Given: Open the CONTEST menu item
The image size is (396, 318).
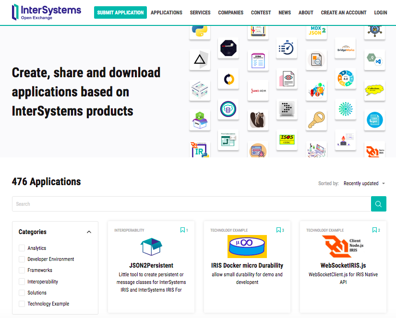Looking at the screenshot, I should pyautogui.click(x=261, y=12).
